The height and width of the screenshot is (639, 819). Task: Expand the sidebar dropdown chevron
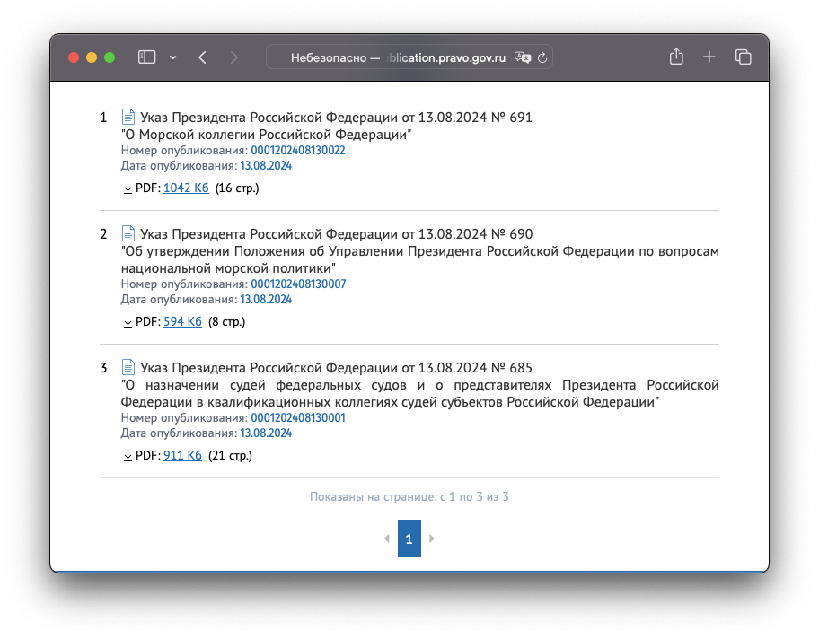[x=172, y=57]
